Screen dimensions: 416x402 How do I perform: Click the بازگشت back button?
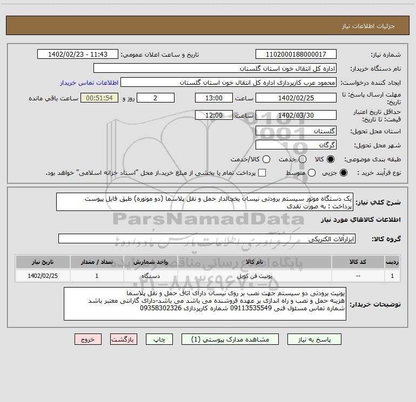pos(124,339)
